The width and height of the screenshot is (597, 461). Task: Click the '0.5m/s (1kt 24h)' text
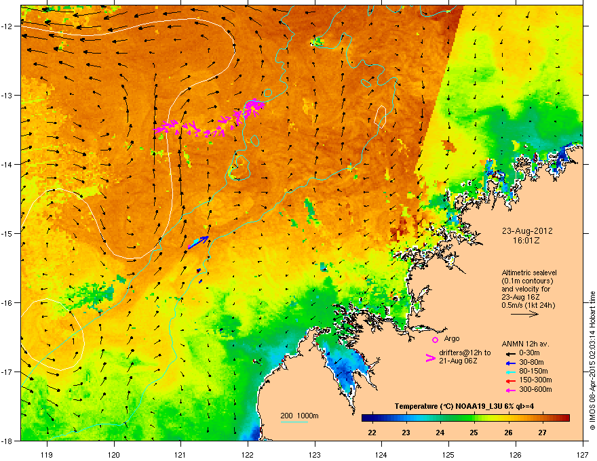(528, 305)
